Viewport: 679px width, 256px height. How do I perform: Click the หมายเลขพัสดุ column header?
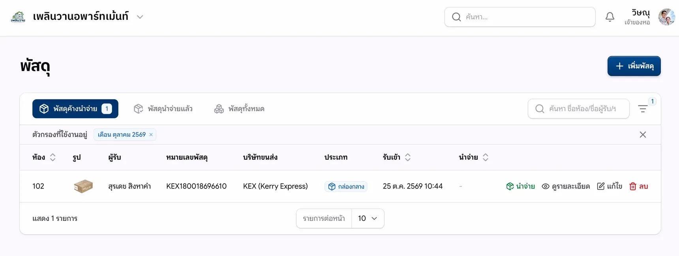click(x=187, y=157)
